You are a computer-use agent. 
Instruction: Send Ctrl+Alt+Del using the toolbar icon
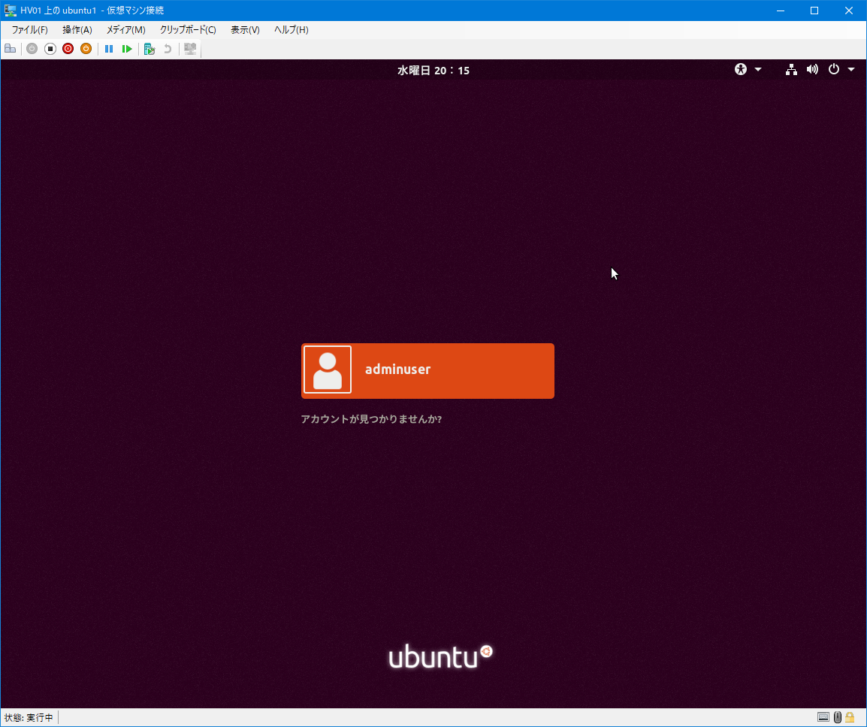click(10, 49)
